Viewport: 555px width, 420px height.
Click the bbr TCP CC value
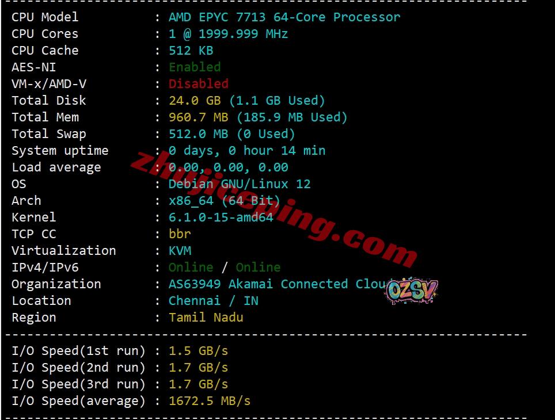point(180,234)
